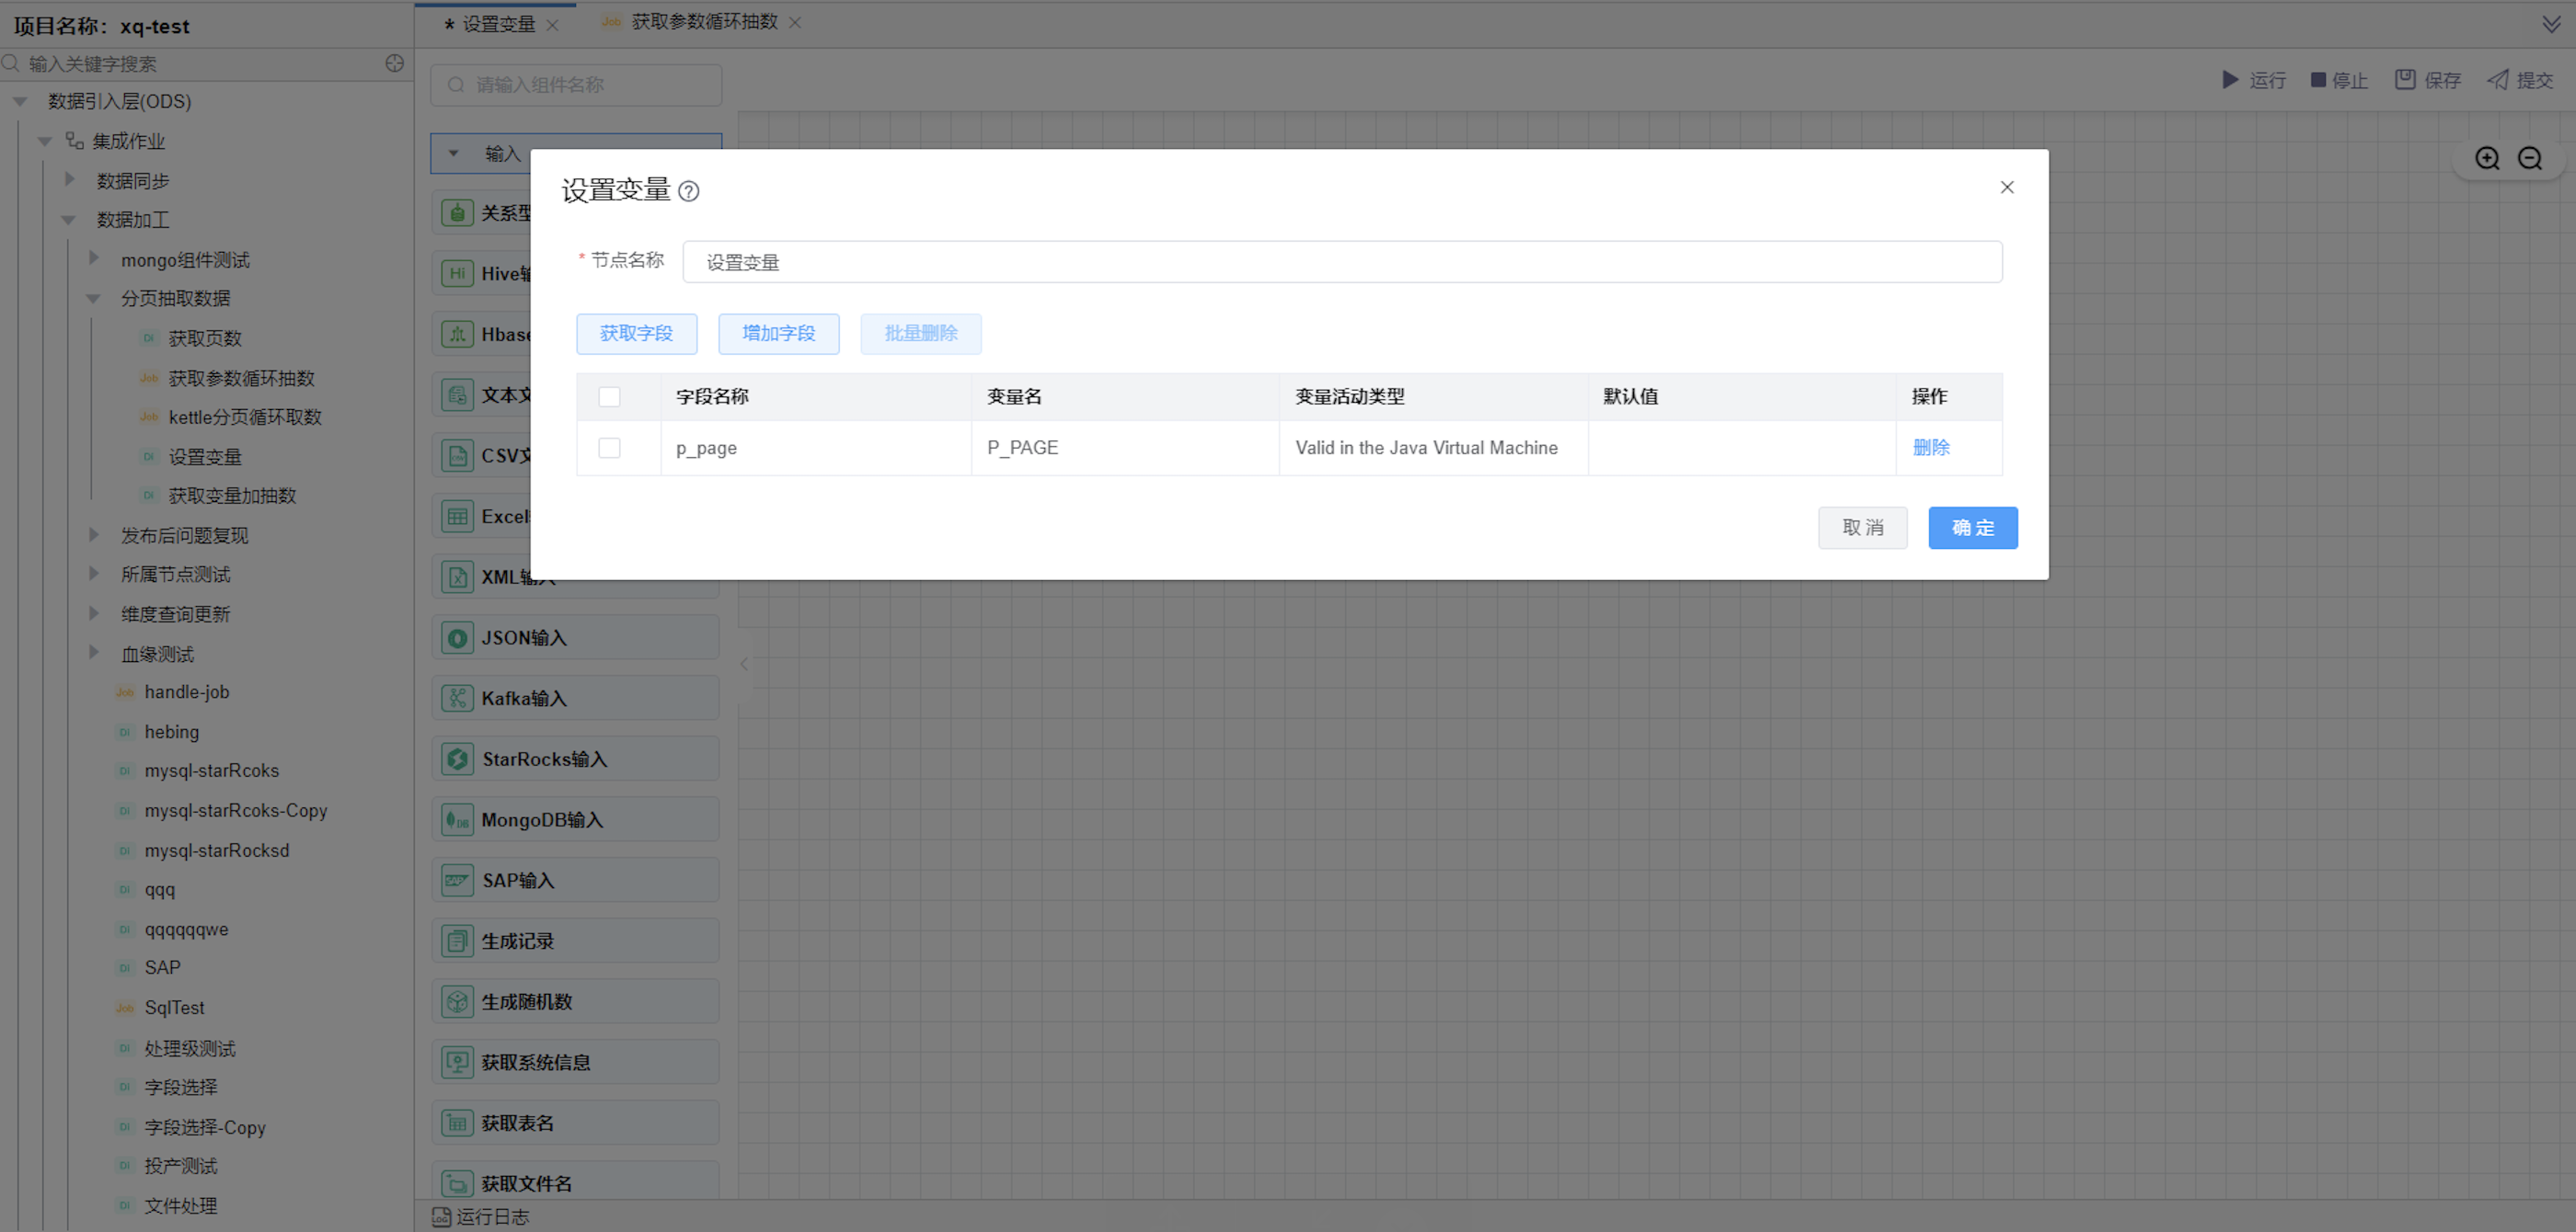Toggle the select-all checkbox in table header

(x=609, y=396)
